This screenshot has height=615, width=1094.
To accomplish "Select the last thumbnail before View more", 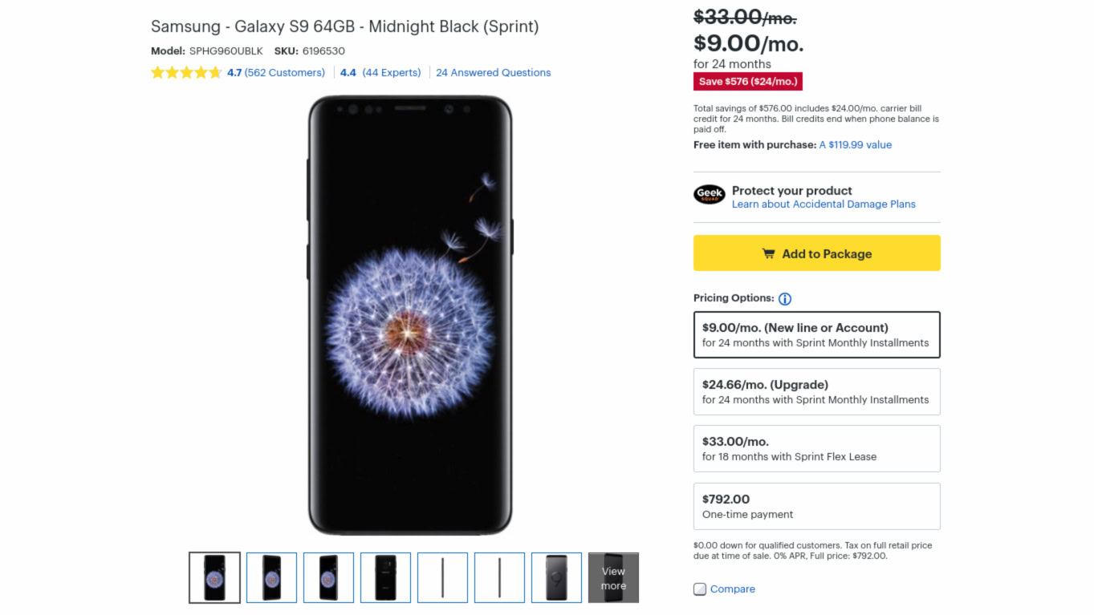I will point(556,577).
